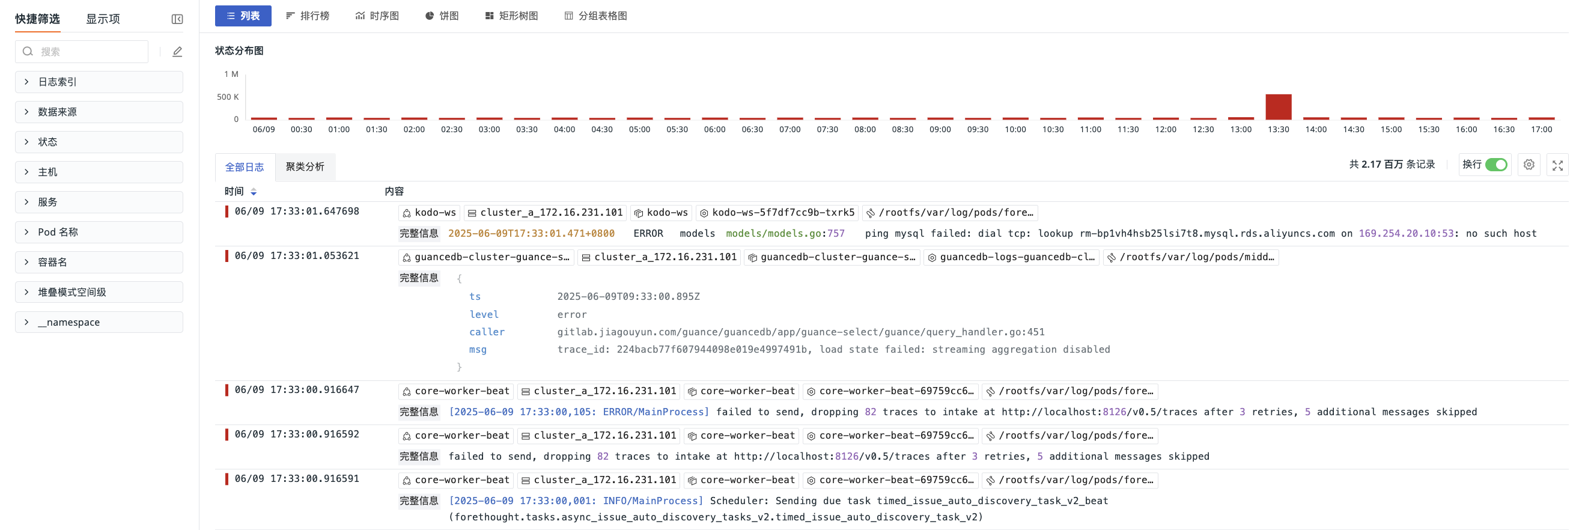Click the 13:30 spike bar in chart
The width and height of the screenshot is (1585, 530).
1278,107
